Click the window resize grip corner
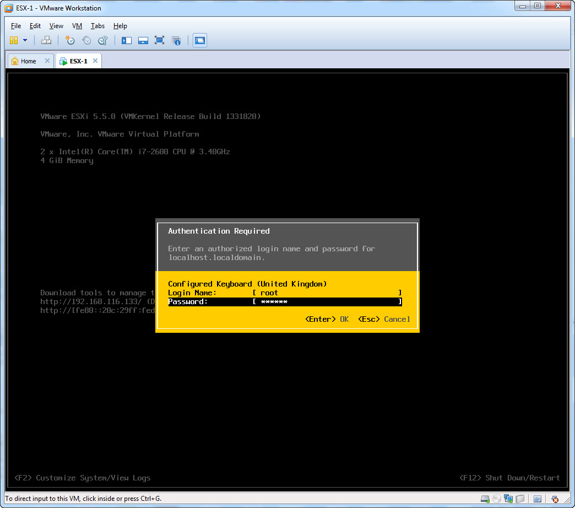Viewport: 575px width, 508px height. 567,500
